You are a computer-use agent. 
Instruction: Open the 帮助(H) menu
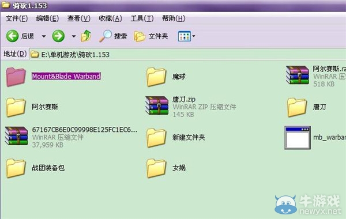click(x=174, y=18)
